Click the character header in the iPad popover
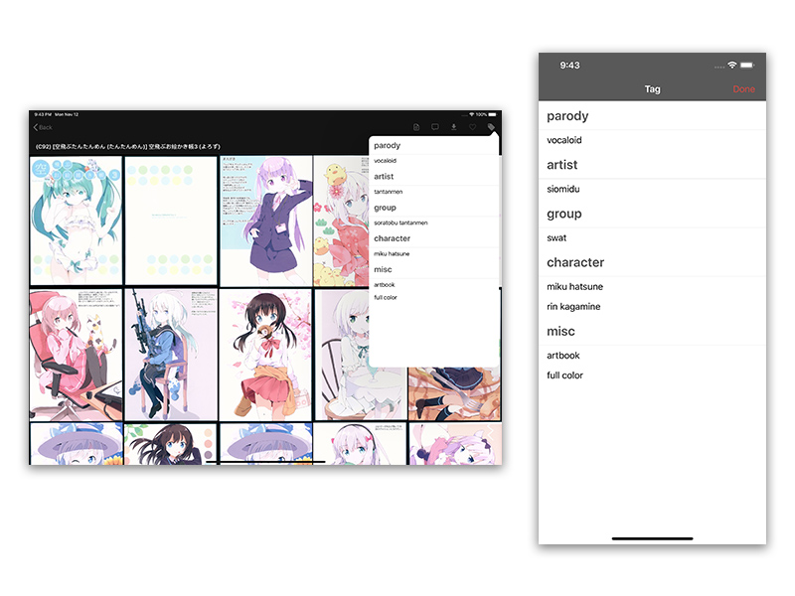This screenshot has height=596, width=795. click(x=392, y=238)
